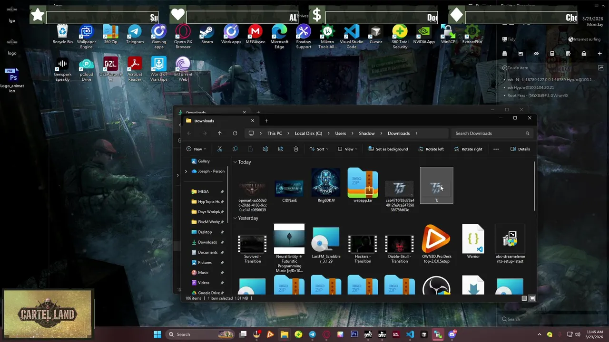Image resolution: width=609 pixels, height=342 pixels.
Task: Click the Search Downloads field
Action: [x=491, y=133]
